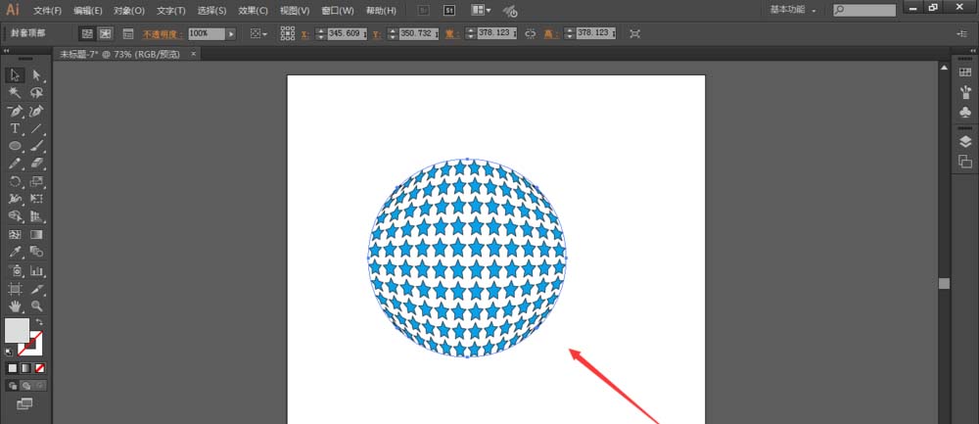Choose the Type tool
Screen dimensions: 979x424
(x=15, y=128)
